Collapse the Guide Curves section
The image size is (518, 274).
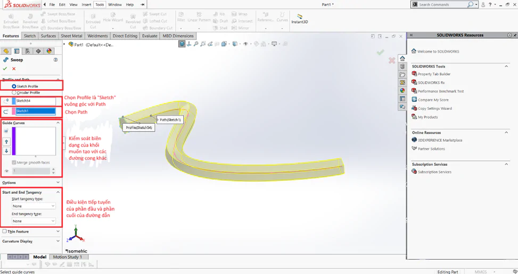point(58,123)
